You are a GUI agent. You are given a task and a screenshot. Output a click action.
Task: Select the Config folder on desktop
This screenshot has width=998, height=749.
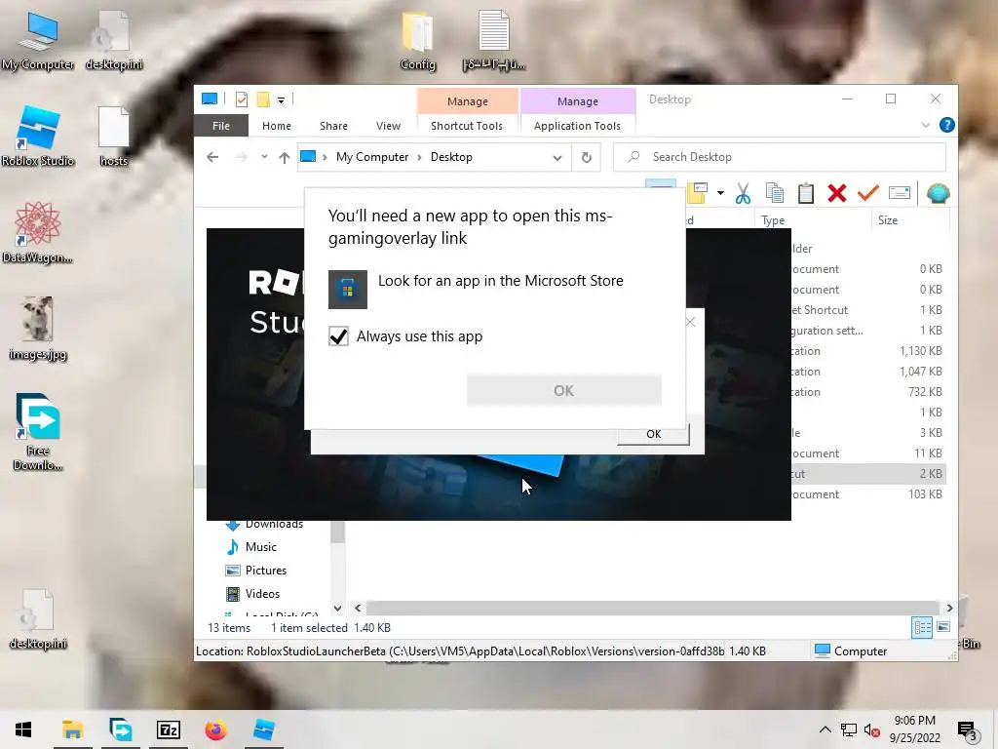[x=417, y=40]
